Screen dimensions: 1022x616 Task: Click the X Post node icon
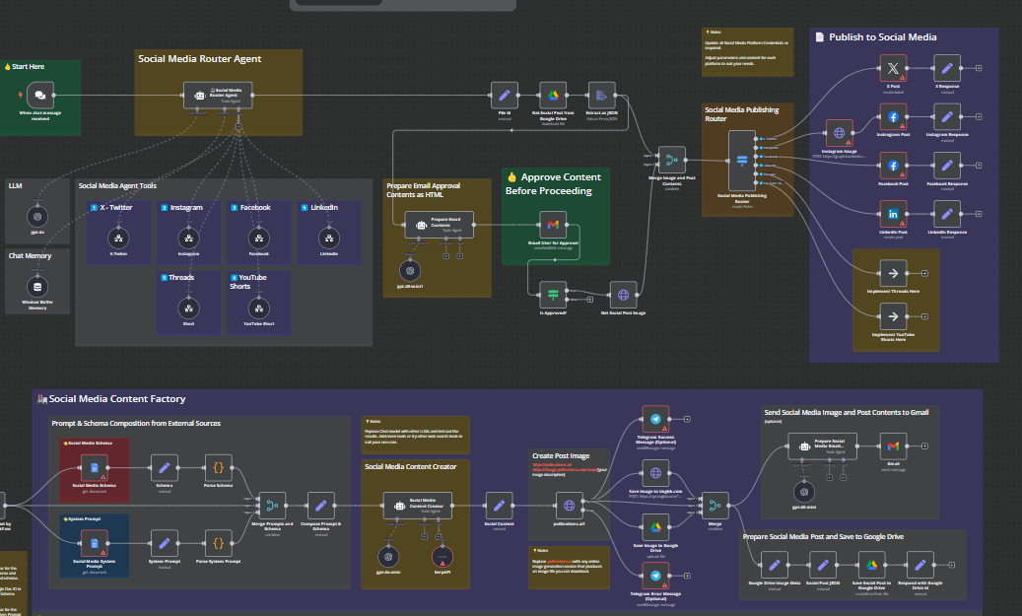[892, 69]
